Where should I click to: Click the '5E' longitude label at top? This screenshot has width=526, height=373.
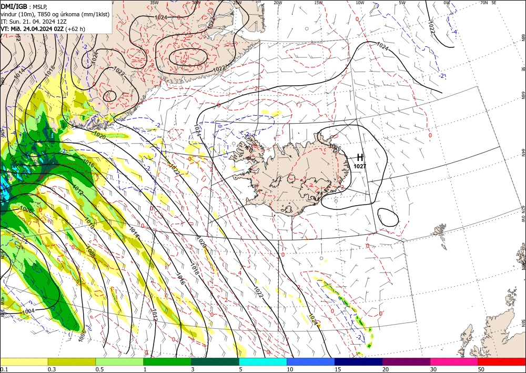pos(494,3)
